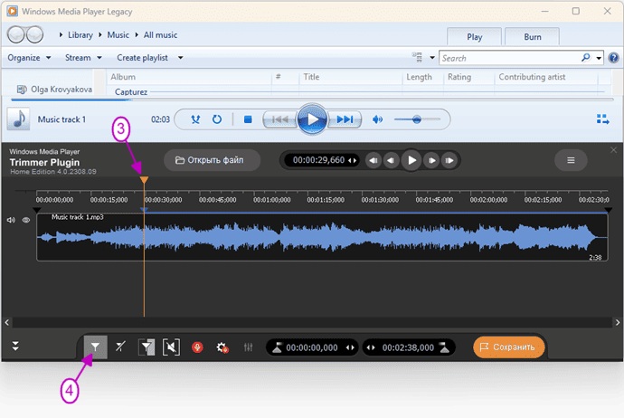Switch to Now Playing view icon
624x418 pixels.
click(602, 119)
